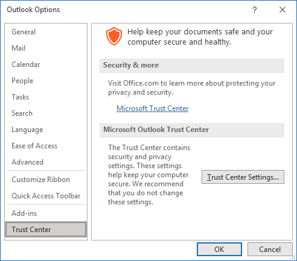The width and height of the screenshot is (297, 261).
Task: Go to Quick Access Toolbar options
Action: click(46, 196)
